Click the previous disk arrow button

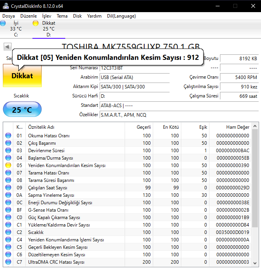(7, 47)
